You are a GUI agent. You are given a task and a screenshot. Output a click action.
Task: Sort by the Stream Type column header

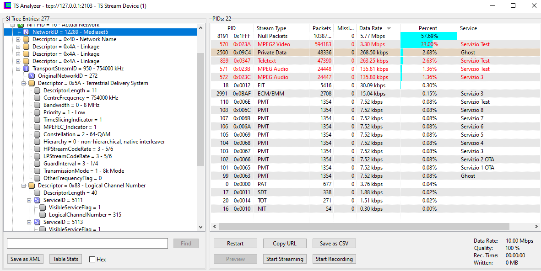click(281, 28)
